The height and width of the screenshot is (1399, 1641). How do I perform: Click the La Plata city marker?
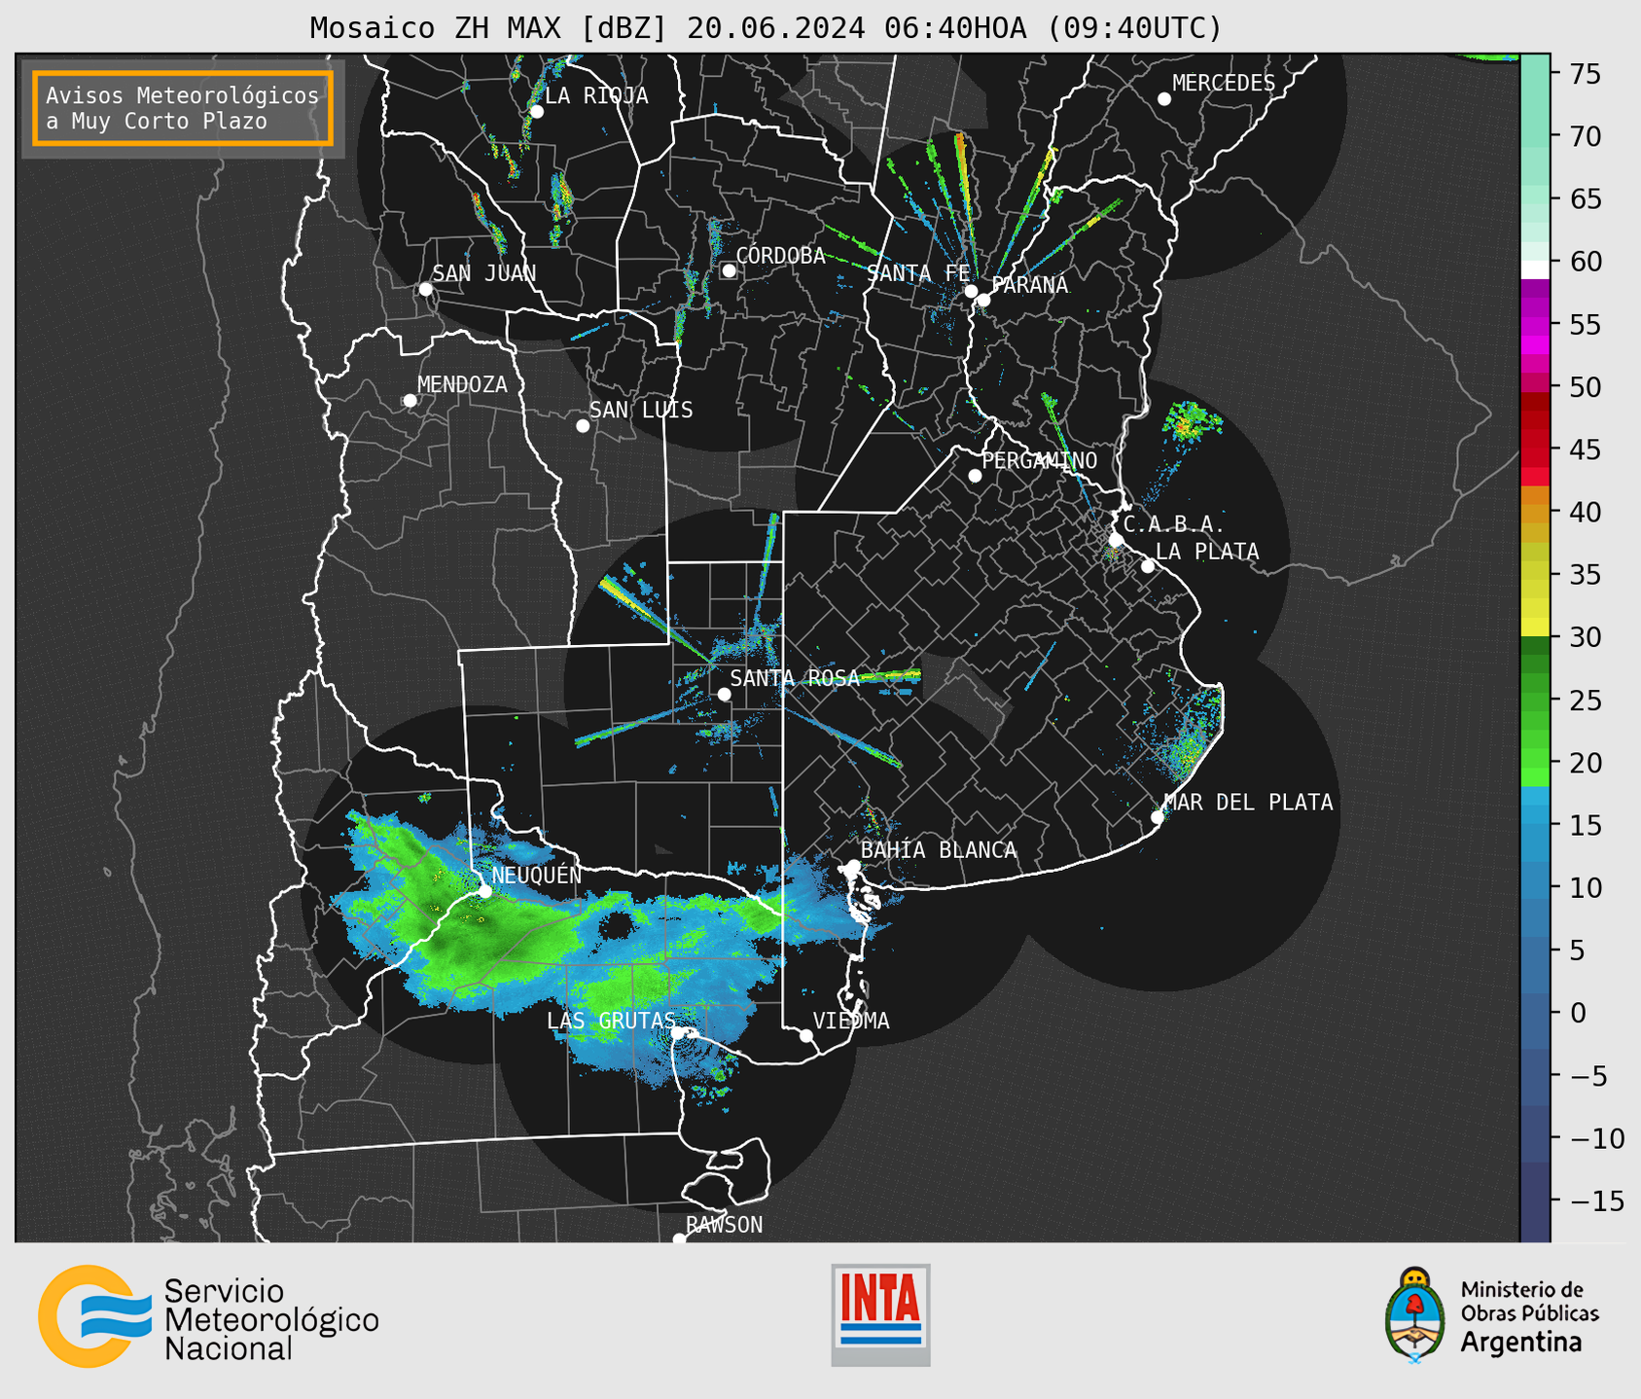1148,566
